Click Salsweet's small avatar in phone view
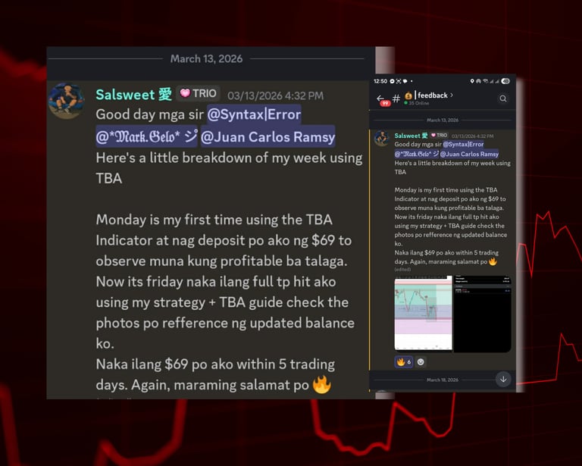This screenshot has width=582, height=466. 381,139
